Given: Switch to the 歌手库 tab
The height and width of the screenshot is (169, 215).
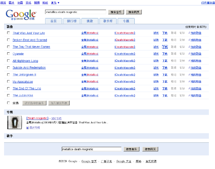Looking at the screenshot, I should point(108,21).
